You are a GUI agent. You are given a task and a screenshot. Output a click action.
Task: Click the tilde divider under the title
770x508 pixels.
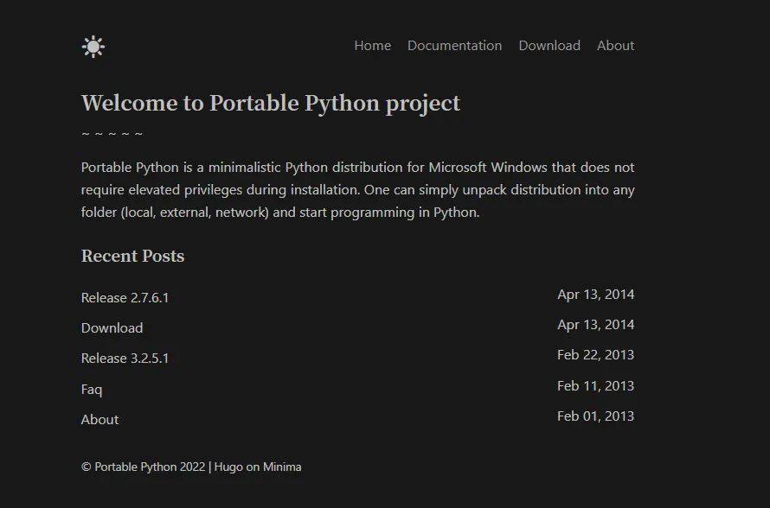tap(112, 132)
